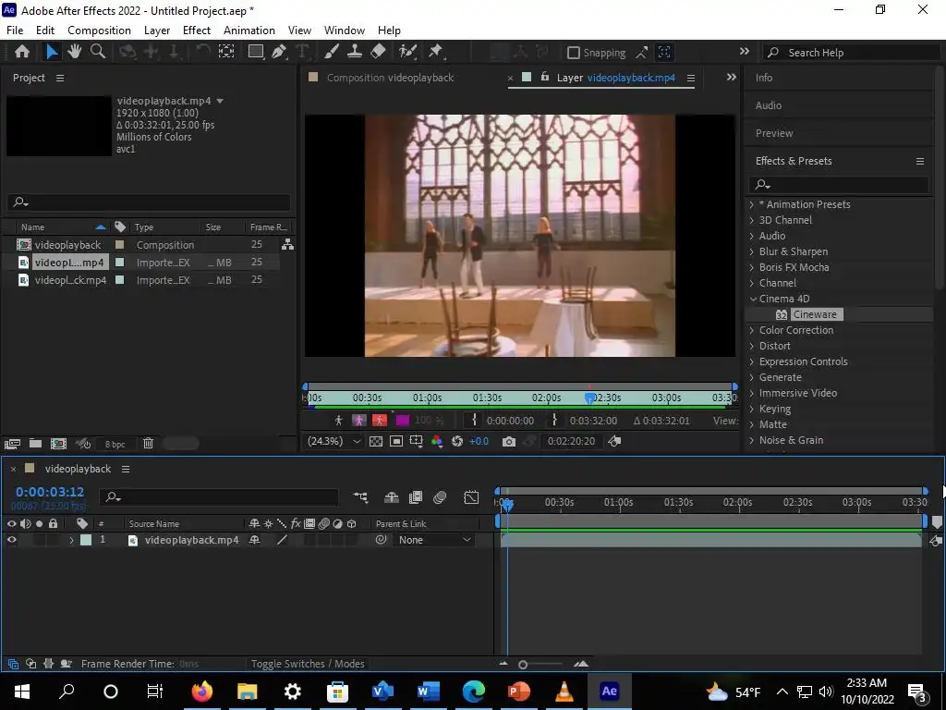Viewport: 946px width, 710px height.
Task: Toggle transparency grid in viewer
Action: click(376, 441)
